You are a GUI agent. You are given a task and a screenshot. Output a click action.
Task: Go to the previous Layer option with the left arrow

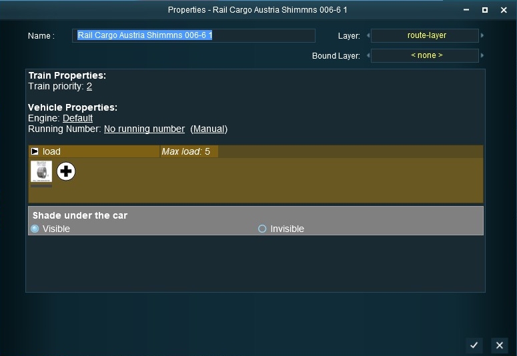368,35
